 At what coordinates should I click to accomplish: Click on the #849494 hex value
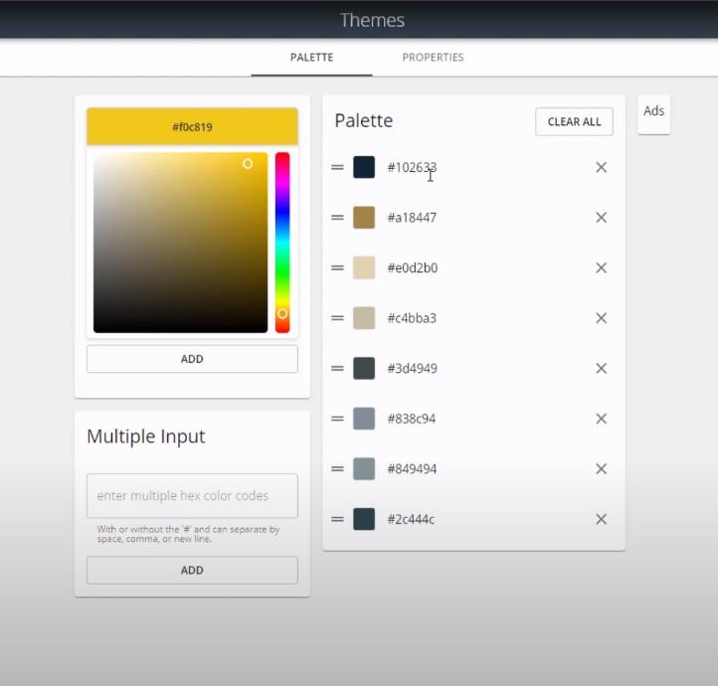click(412, 469)
